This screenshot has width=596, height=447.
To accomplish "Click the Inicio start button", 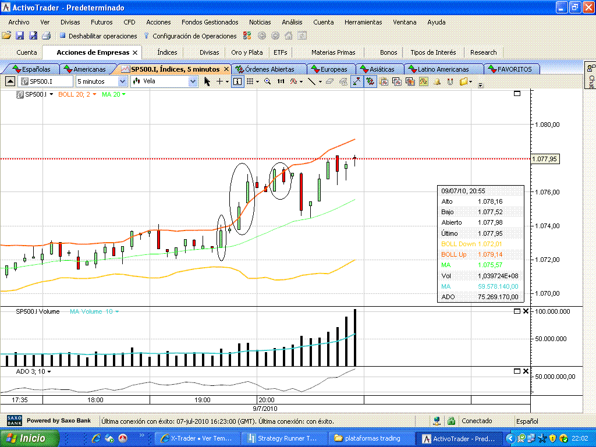I will click(30, 438).
